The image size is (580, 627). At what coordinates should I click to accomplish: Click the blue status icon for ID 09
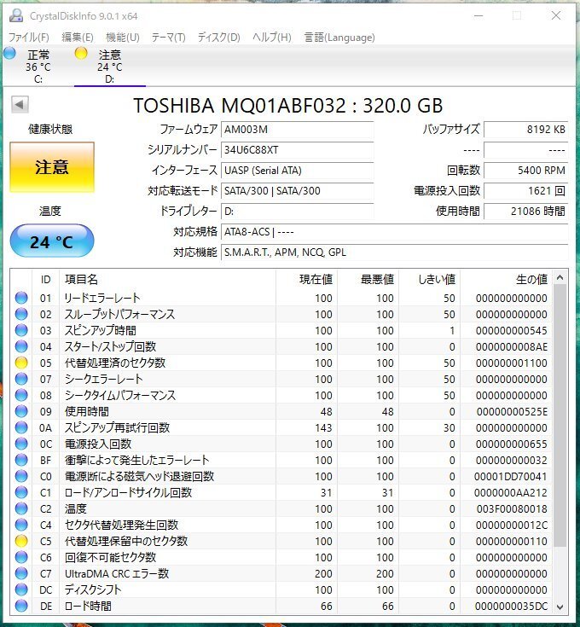pyautogui.click(x=21, y=411)
